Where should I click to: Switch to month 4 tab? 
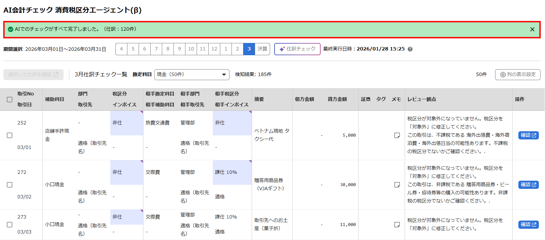point(121,49)
